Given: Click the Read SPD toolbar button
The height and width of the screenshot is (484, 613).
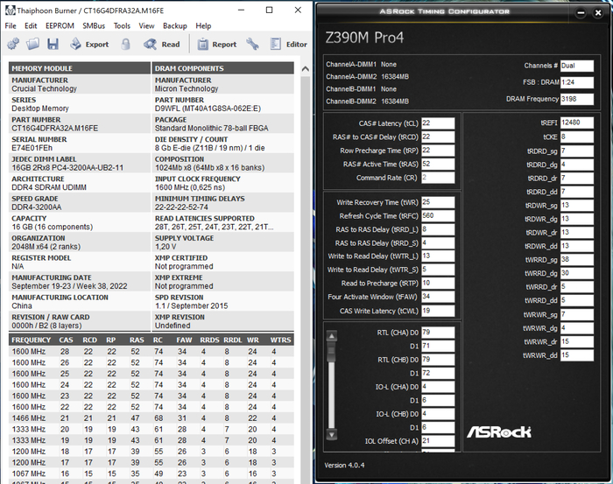Looking at the screenshot, I should (161, 44).
